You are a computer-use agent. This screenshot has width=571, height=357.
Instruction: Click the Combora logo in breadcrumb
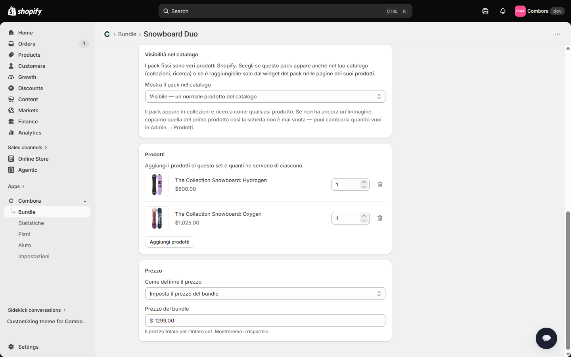tap(107, 34)
